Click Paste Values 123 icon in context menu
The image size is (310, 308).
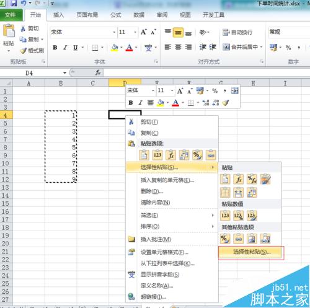point(157,155)
